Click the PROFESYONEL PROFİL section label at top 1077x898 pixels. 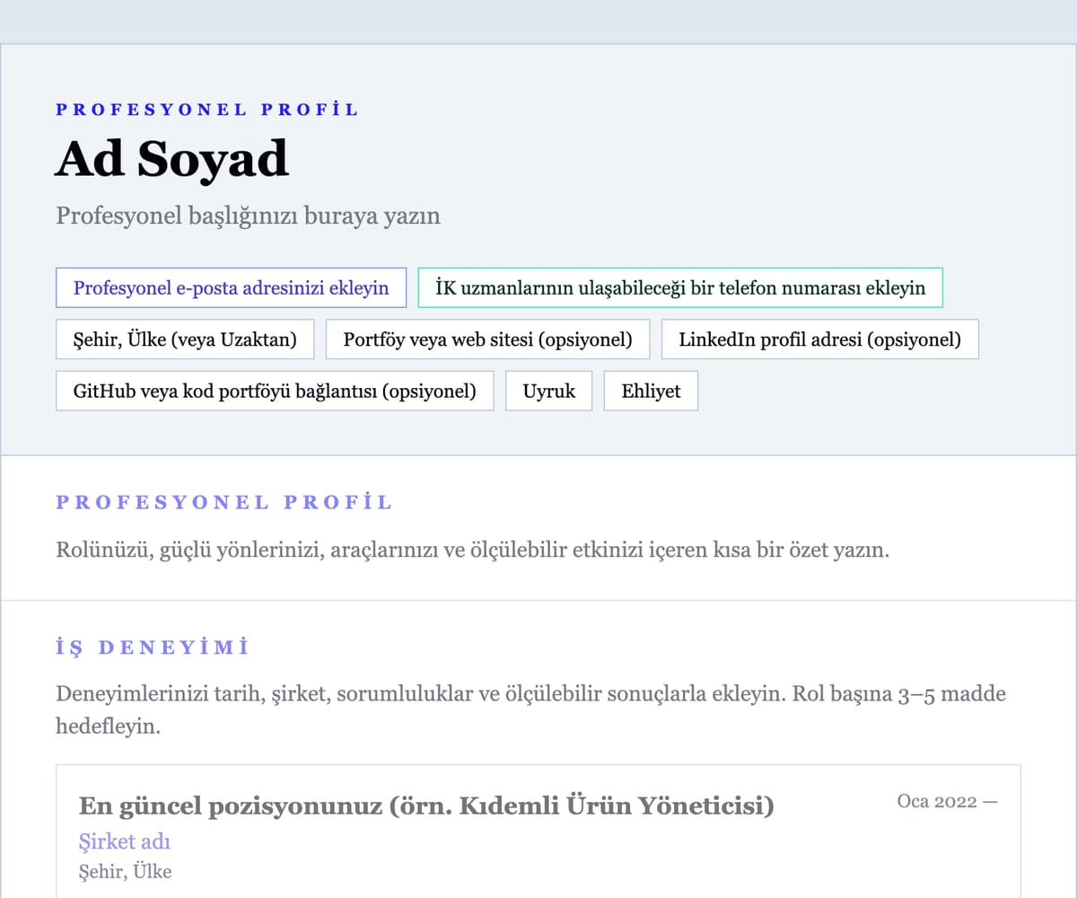207,109
